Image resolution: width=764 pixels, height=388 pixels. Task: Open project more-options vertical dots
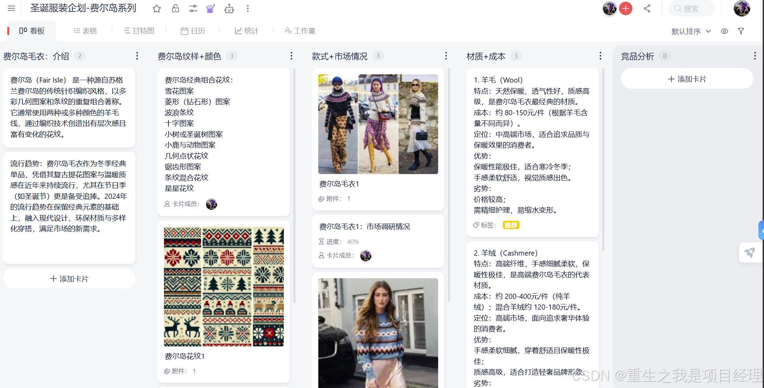248,9
